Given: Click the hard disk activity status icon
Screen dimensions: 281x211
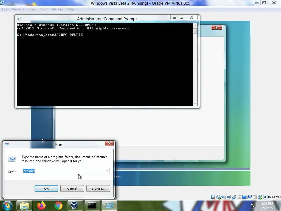Looking at the screenshot, I should tap(213, 197).
